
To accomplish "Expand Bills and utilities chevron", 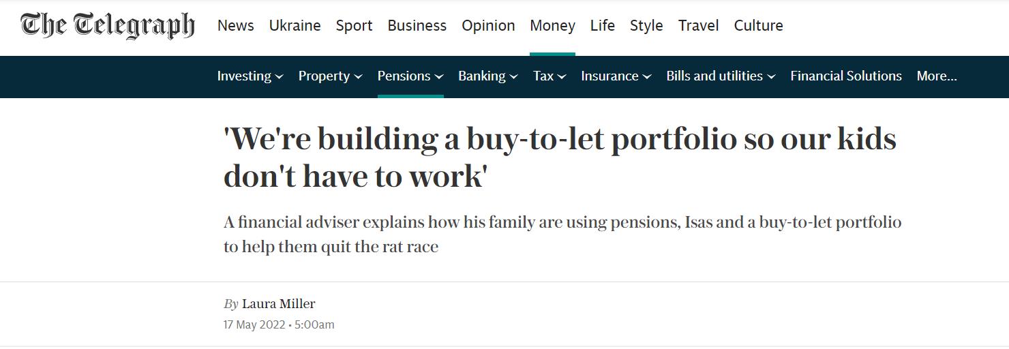I will click(771, 77).
